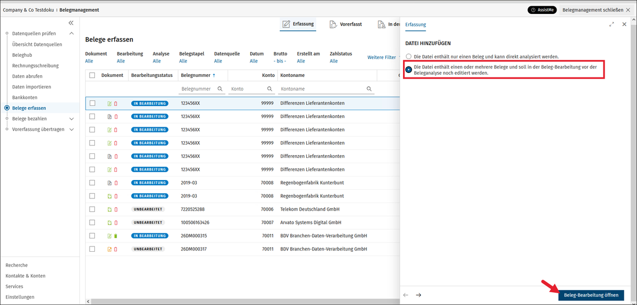The image size is (637, 305).
Task: Expand Vorerfassung übertragen section
Action: [x=71, y=129]
